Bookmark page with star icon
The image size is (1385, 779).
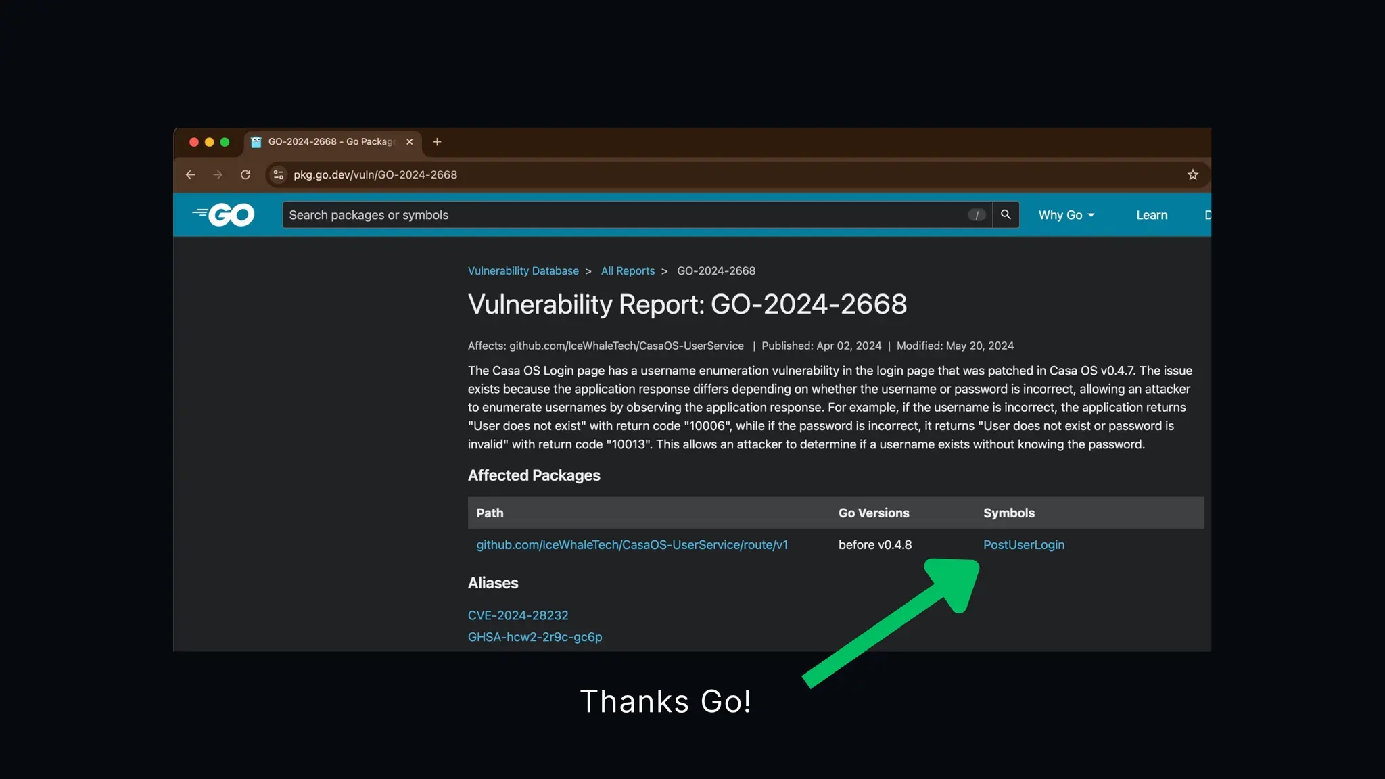[x=1192, y=175]
